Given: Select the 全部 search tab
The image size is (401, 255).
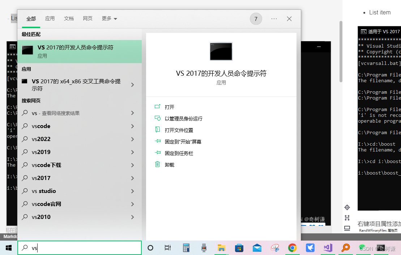Looking at the screenshot, I should (x=31, y=19).
